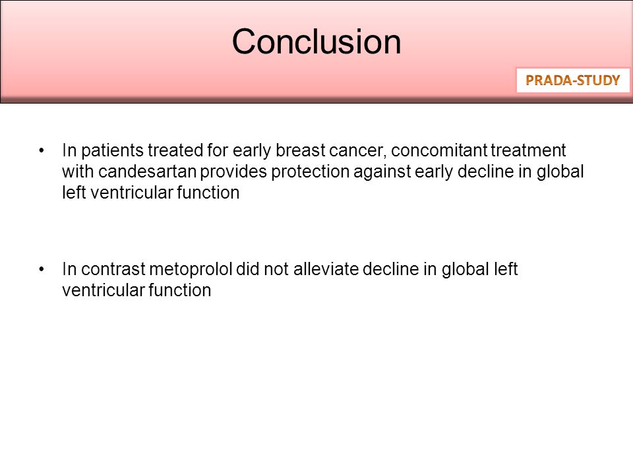Select the PRADA-STUDY label badge
The width and height of the screenshot is (633, 475).
coord(573,80)
